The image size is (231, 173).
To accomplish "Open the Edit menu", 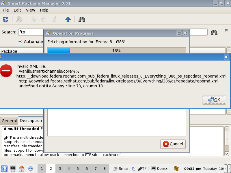I will pyautogui.click(x=17, y=10).
